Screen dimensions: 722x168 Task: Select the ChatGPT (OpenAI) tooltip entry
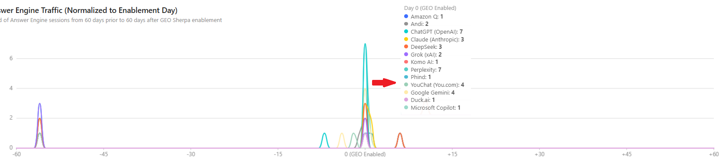pos(433,32)
